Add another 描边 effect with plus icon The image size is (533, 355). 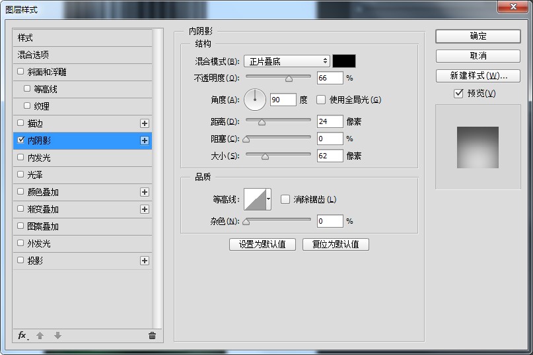(145, 123)
